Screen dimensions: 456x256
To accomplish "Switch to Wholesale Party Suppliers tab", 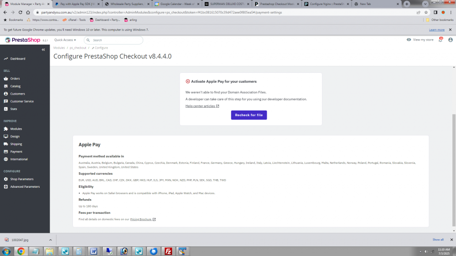I will coord(127,4).
